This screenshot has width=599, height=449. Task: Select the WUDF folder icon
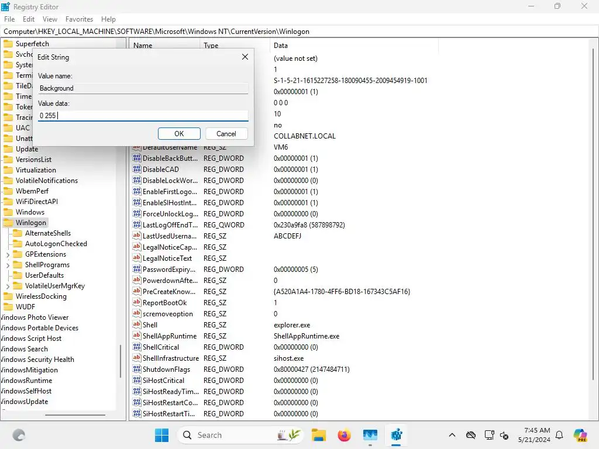8,307
